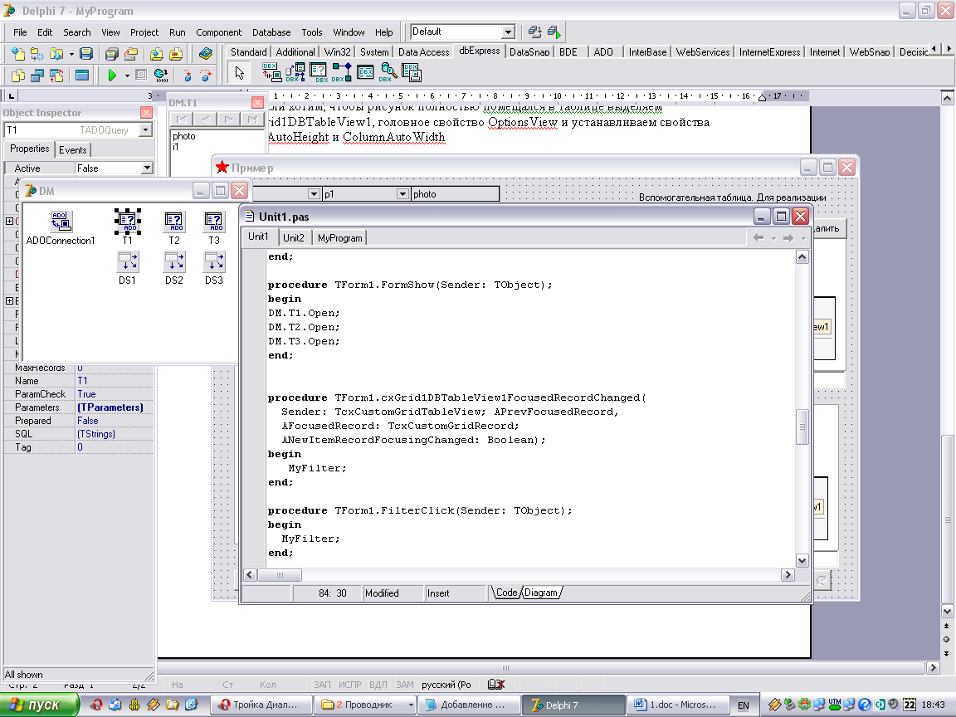
Task: Click the Save toolbar icon
Action: point(86,54)
